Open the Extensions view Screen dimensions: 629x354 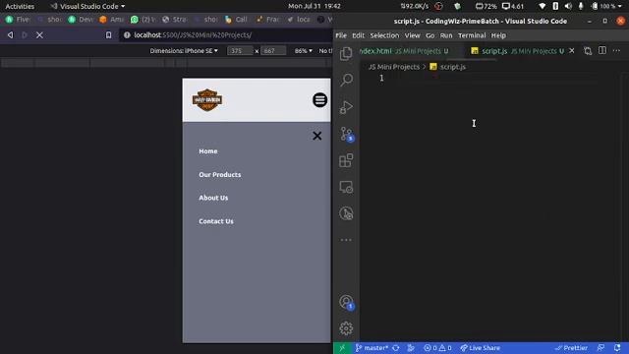[346, 160]
